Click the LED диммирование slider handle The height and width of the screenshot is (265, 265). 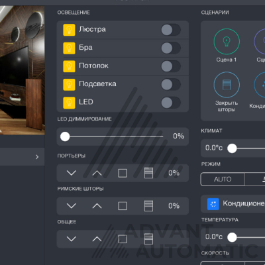click(65, 136)
